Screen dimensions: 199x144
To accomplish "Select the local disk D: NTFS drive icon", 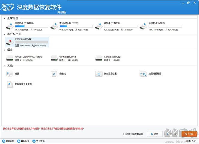I will (x=54, y=26).
